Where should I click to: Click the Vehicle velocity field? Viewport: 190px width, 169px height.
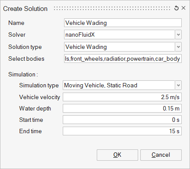(122, 97)
